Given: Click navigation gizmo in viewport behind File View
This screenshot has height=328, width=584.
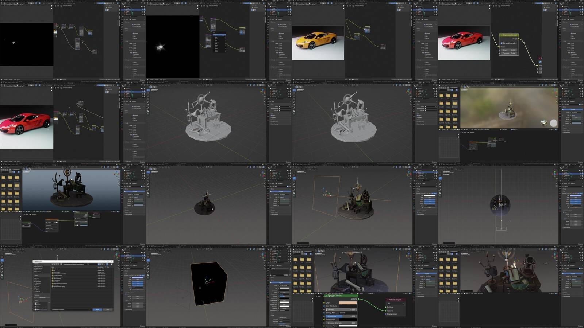Looking at the screenshot, I should [x=116, y=256].
